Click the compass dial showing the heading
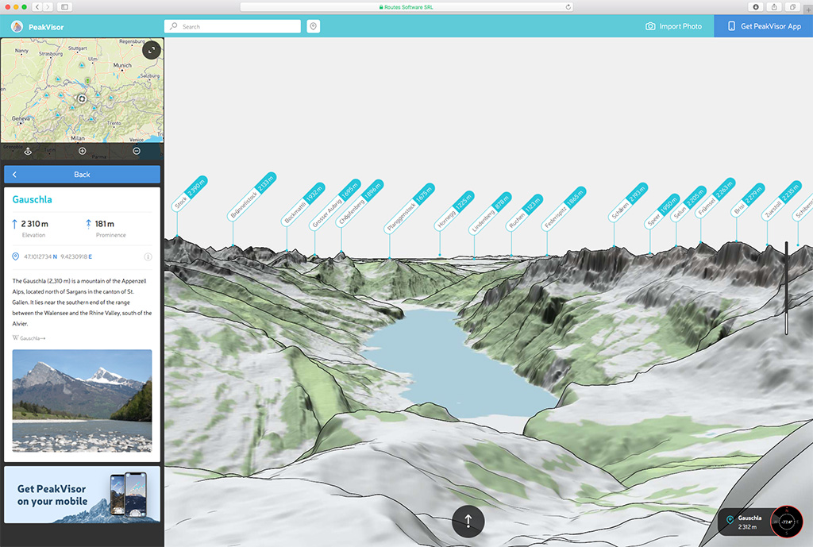813x547 pixels. [x=787, y=522]
